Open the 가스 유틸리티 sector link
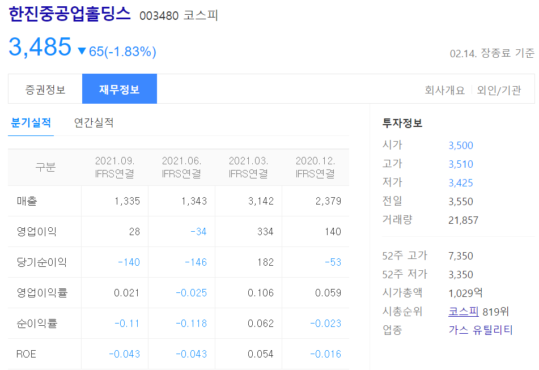Screen dimensions: 539x370 pyautogui.click(x=481, y=330)
